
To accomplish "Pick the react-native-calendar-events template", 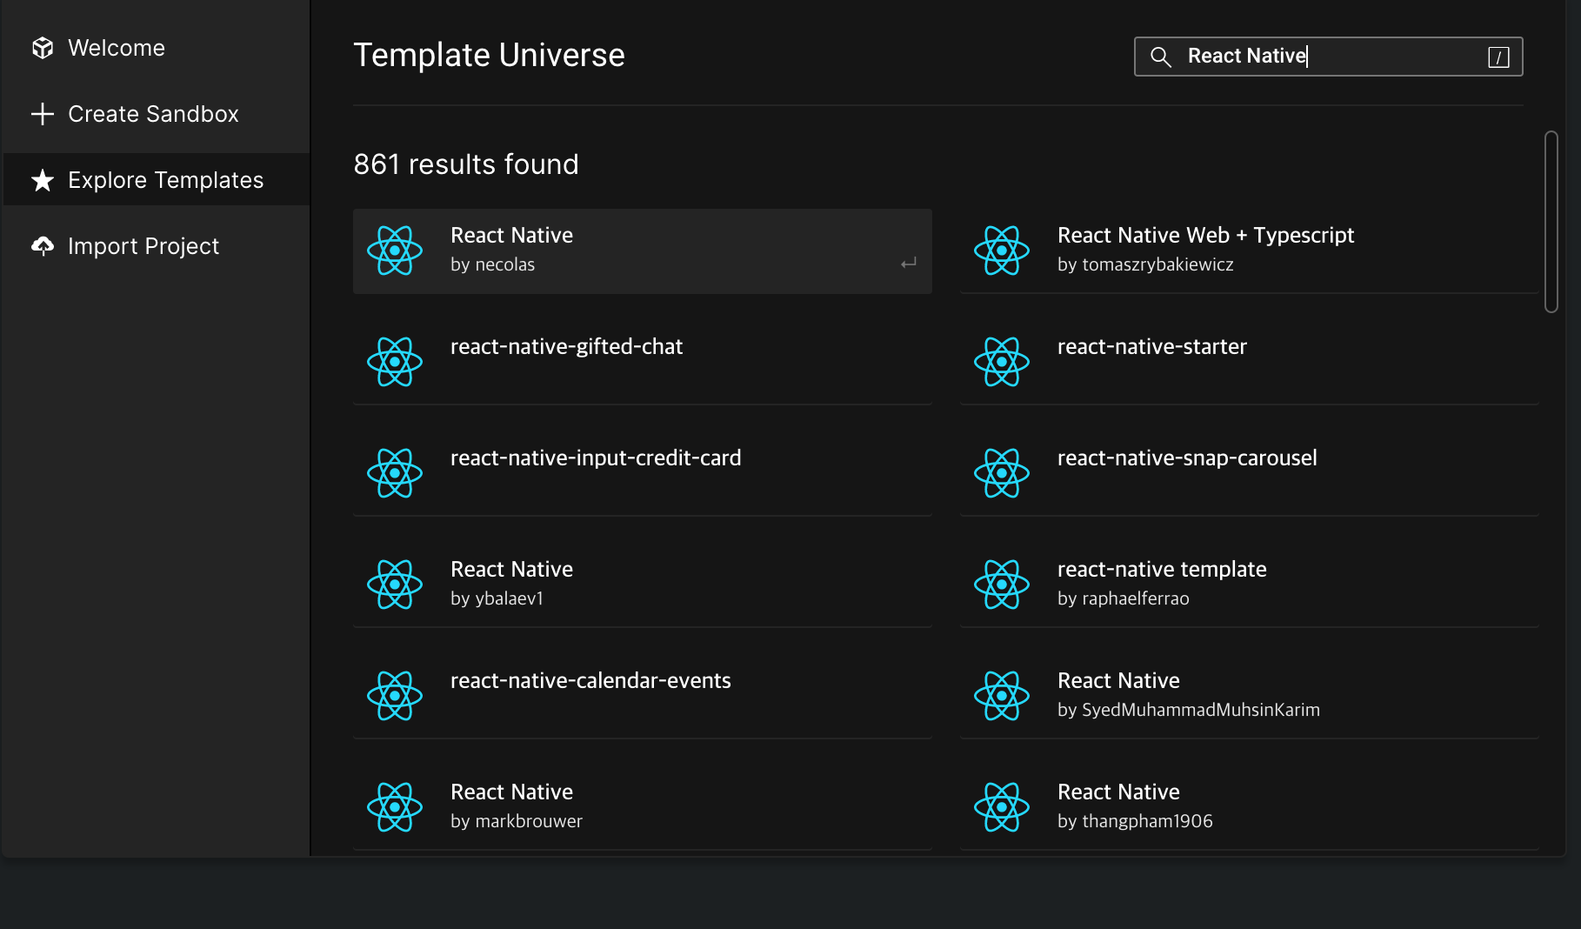I will point(643,696).
